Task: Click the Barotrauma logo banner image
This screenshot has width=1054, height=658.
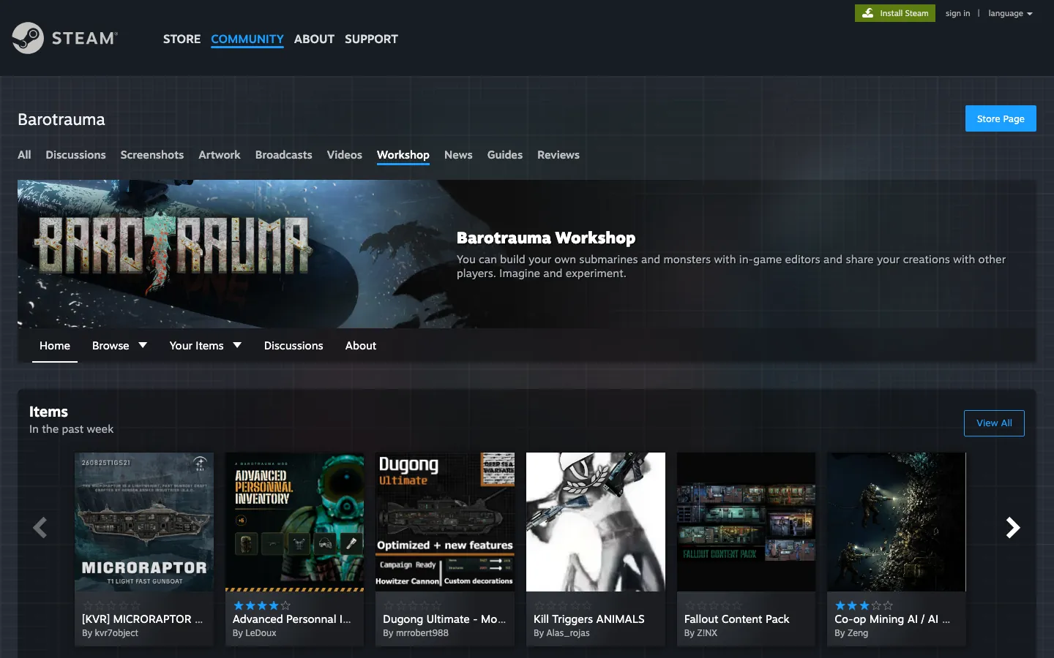Action: (172, 252)
